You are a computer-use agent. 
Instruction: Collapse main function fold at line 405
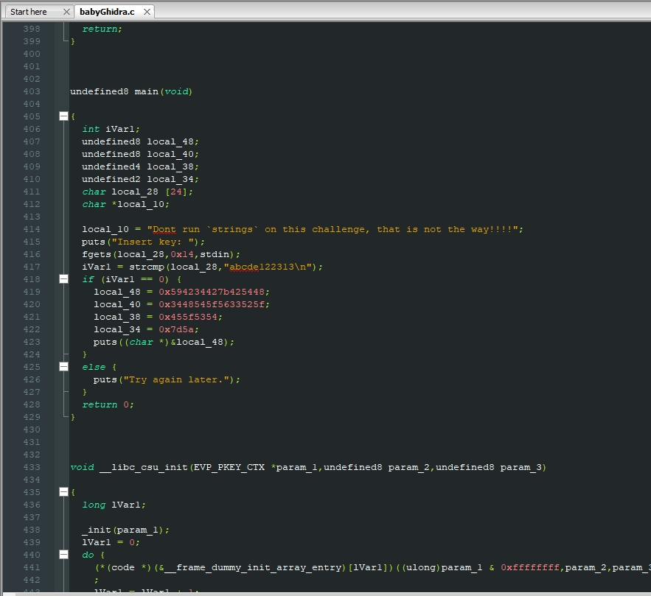pos(63,116)
